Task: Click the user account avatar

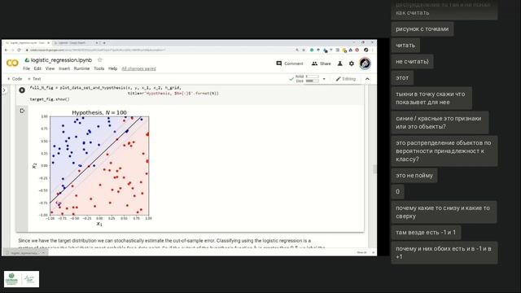Action: pyautogui.click(x=365, y=63)
